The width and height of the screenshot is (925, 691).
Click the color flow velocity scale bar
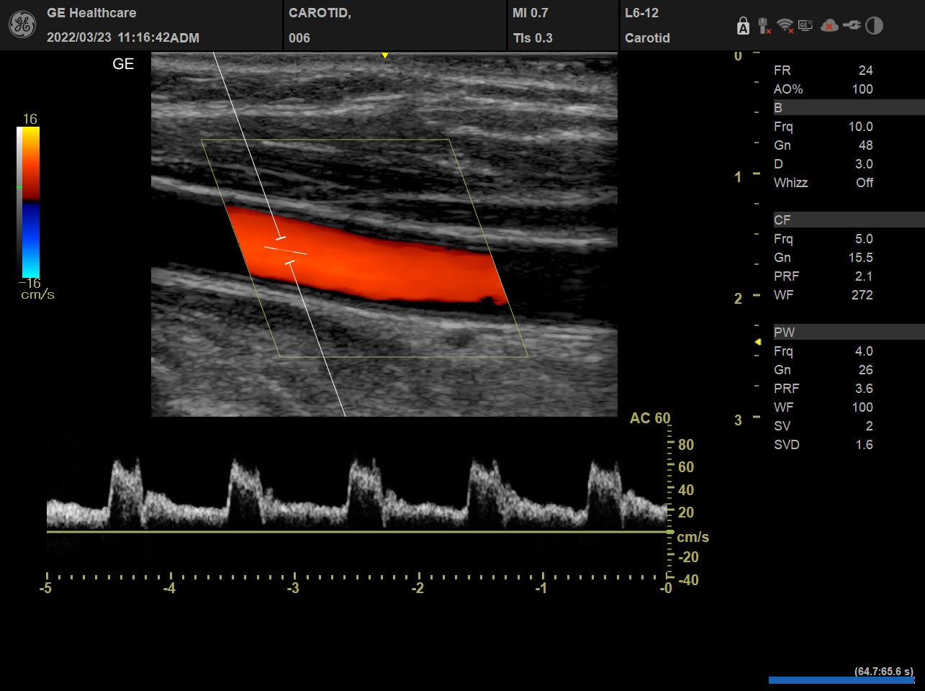coord(30,202)
